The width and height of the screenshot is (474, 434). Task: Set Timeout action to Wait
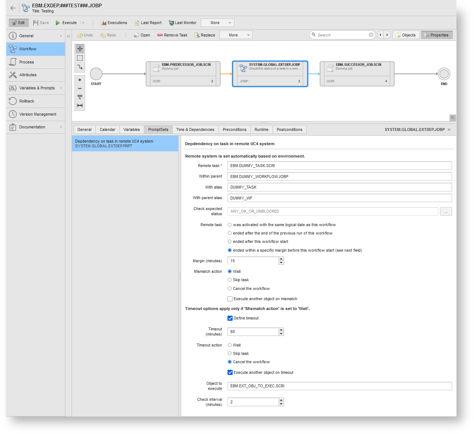[230, 345]
